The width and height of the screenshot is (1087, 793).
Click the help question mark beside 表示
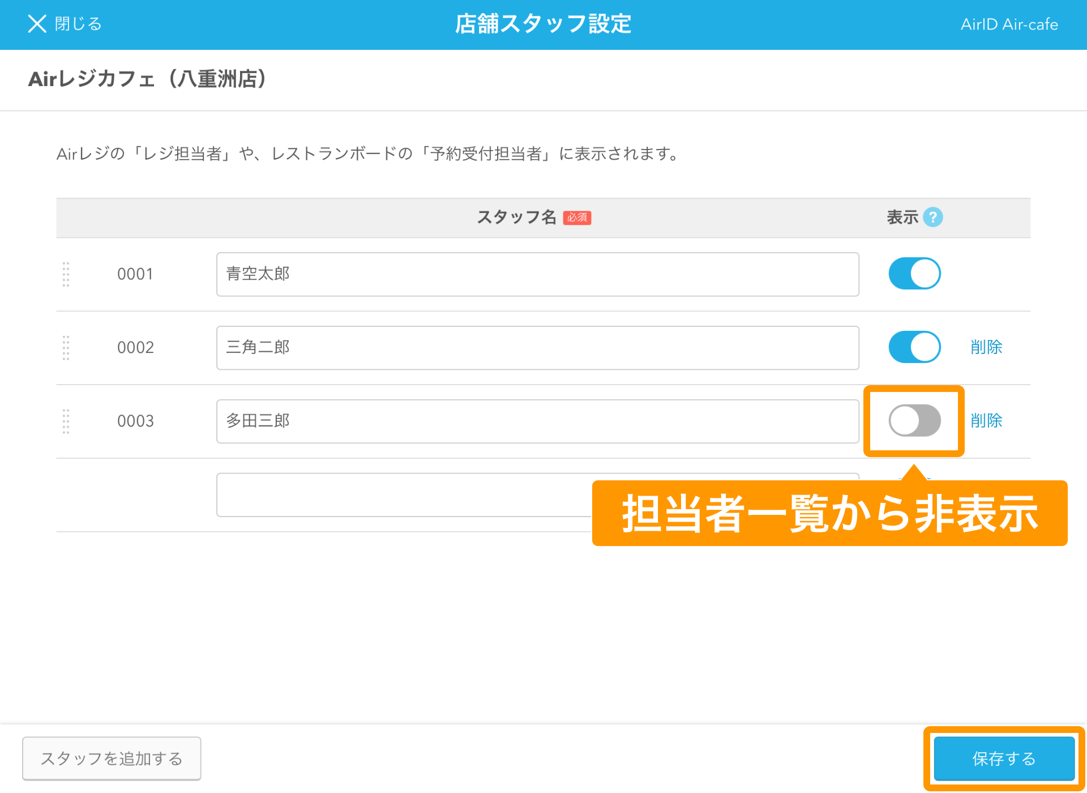click(x=932, y=217)
